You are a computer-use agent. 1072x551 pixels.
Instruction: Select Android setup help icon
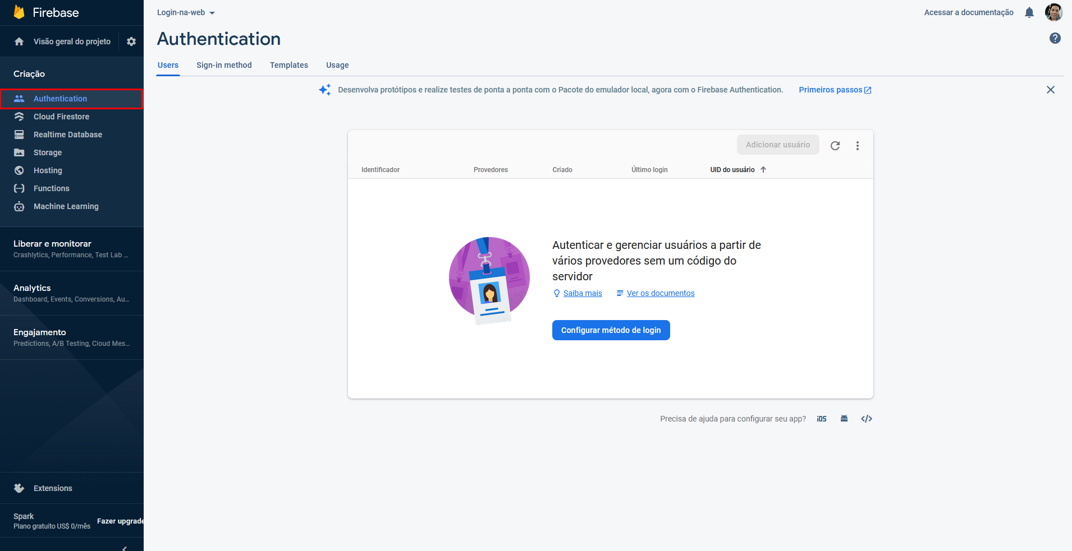[844, 419]
